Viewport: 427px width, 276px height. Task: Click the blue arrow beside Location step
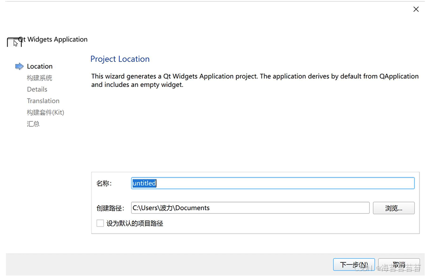[x=19, y=66]
